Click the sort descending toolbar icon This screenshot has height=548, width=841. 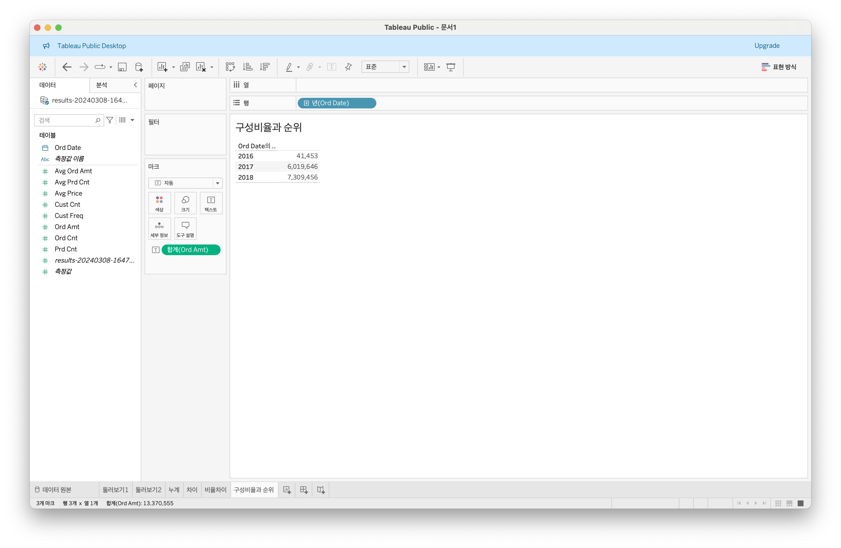click(265, 67)
